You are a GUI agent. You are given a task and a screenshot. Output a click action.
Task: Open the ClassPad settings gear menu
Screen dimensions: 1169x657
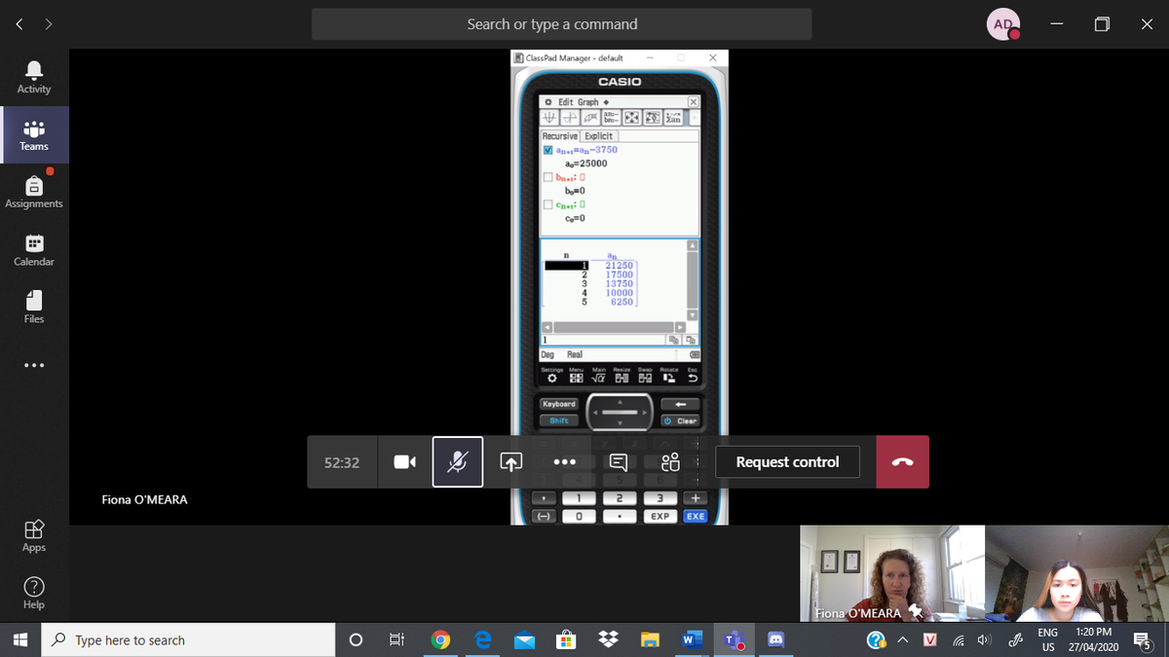pyautogui.click(x=548, y=102)
